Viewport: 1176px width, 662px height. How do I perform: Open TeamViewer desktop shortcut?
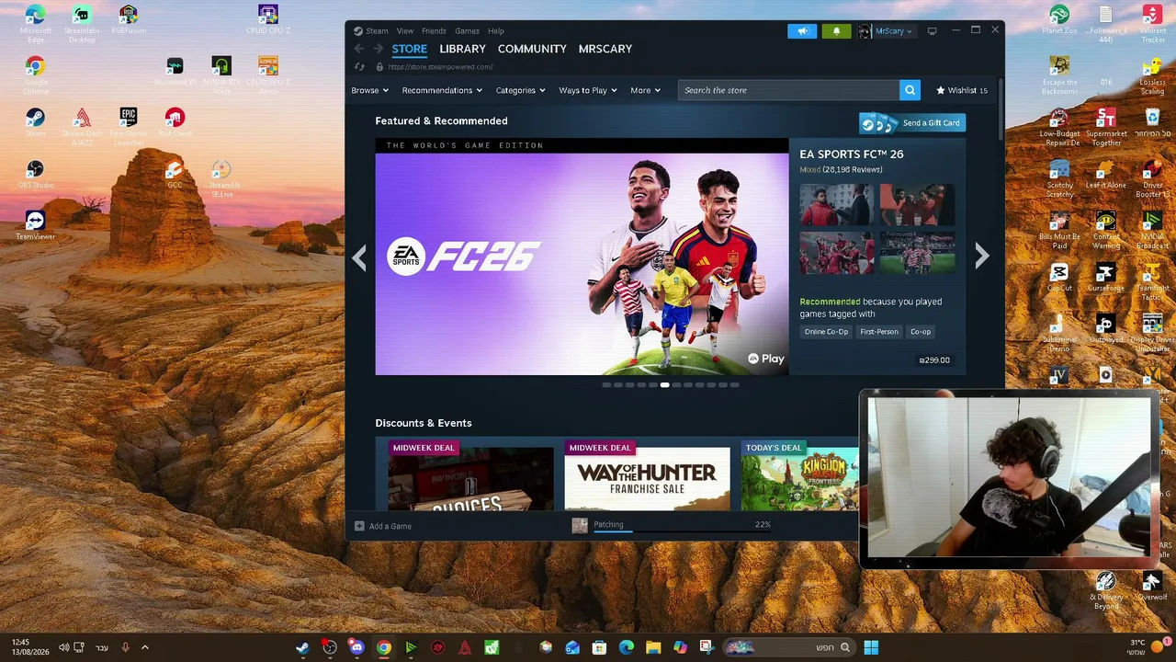click(x=35, y=225)
